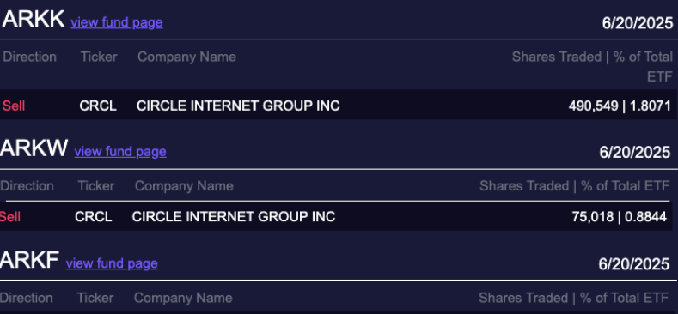Open the ARKF view fund page link
The height and width of the screenshot is (314, 678).
[112, 263]
